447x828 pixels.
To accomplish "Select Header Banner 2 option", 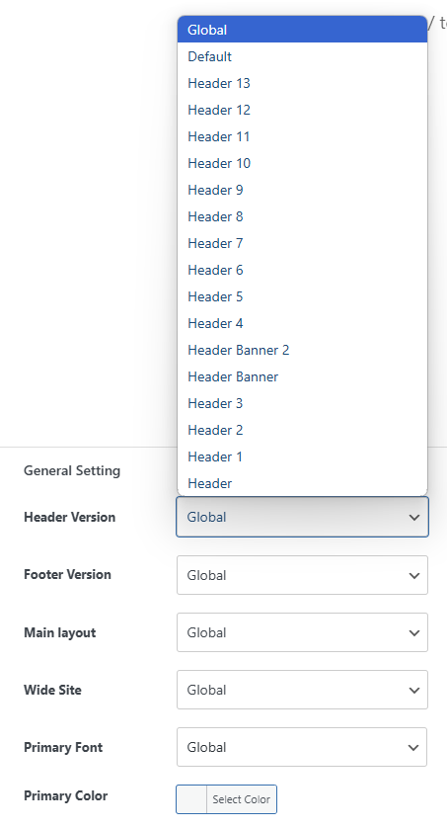I will [x=302, y=350].
